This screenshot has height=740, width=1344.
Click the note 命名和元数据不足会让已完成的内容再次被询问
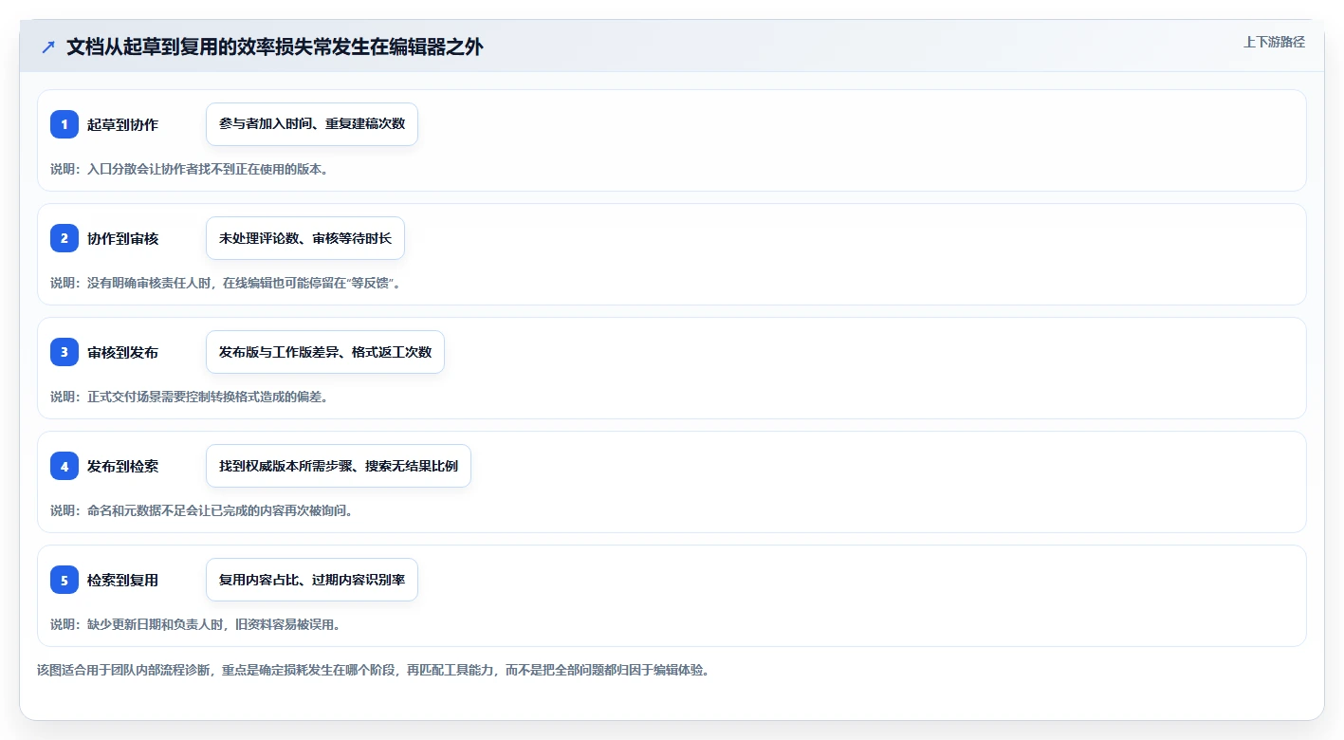coord(201,510)
